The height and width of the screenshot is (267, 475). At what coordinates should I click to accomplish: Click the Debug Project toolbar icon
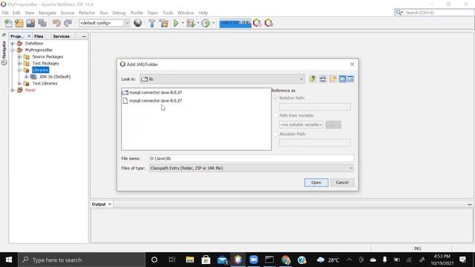(191, 23)
